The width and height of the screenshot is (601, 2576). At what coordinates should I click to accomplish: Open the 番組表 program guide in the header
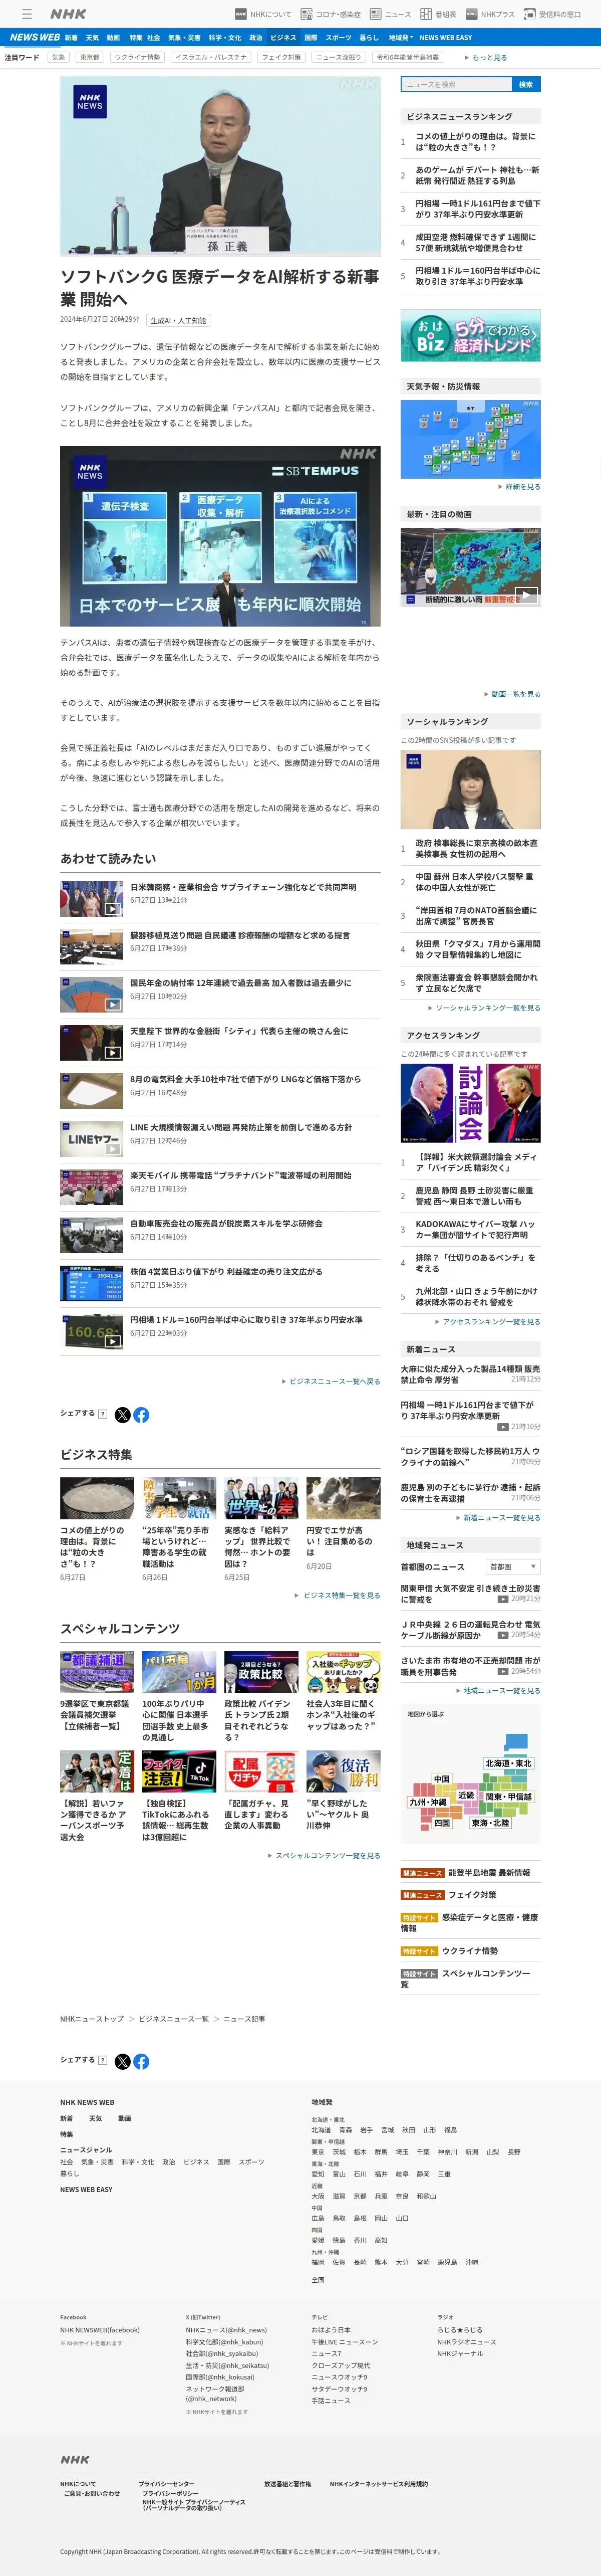point(437,14)
